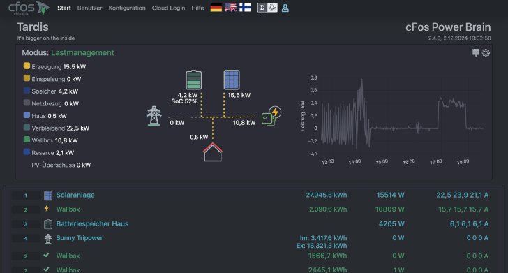The height and width of the screenshot is (273, 508).
Task: Switch language with German flag
Action: (216, 8)
